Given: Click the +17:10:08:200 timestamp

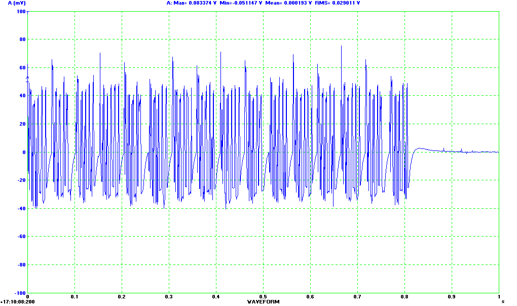Looking at the screenshot, I should coord(17,302).
